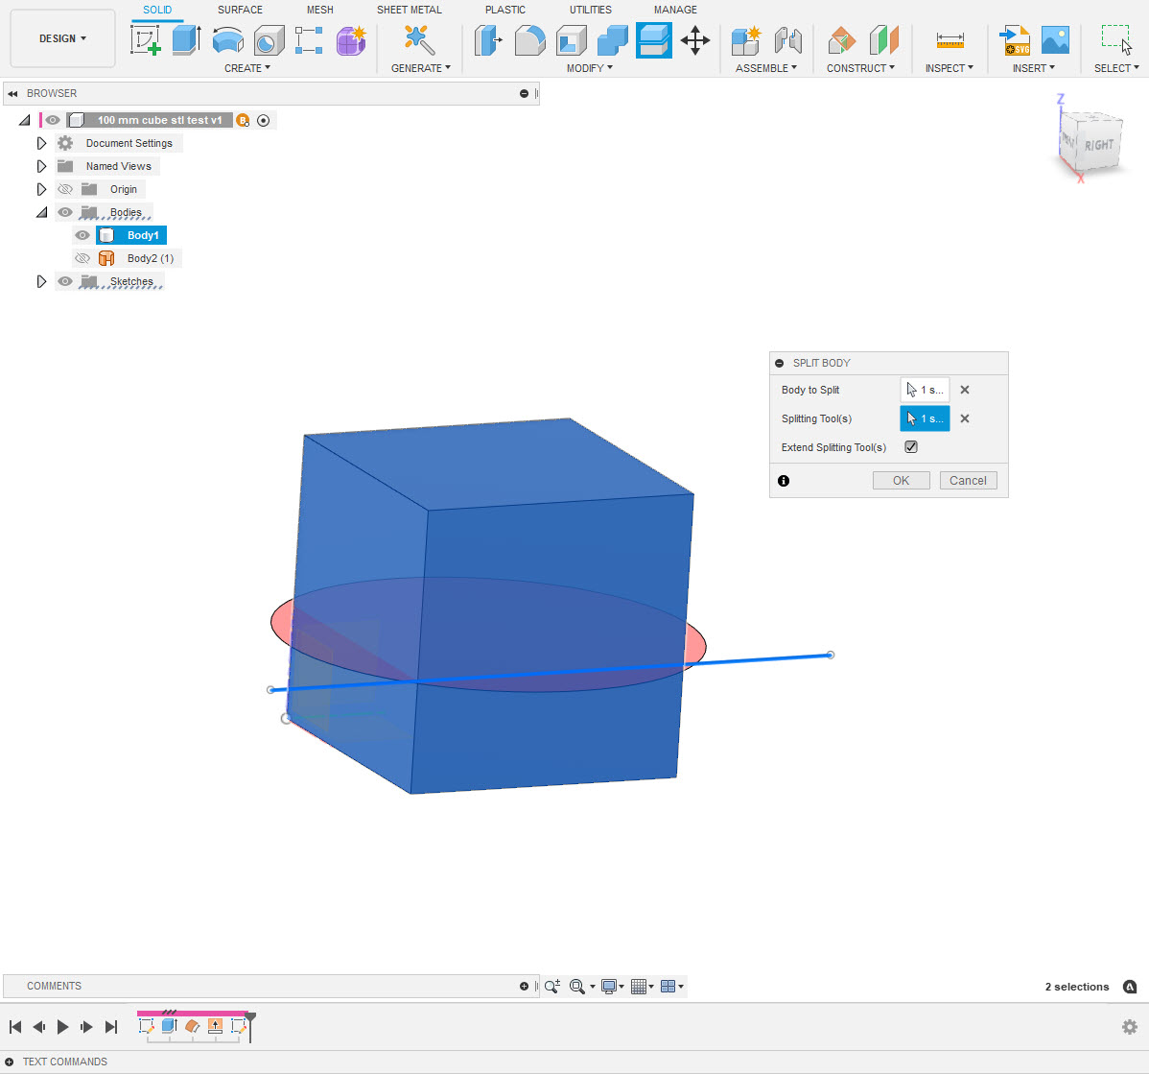Select the Create Sketch tool
This screenshot has height=1074, width=1149.
pyautogui.click(x=146, y=42)
